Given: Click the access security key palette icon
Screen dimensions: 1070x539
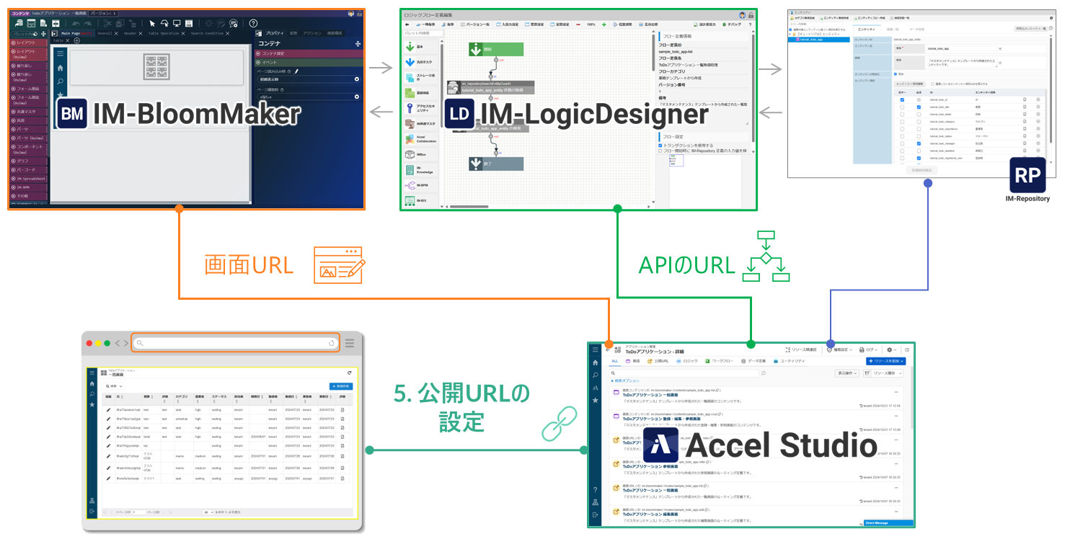Looking at the screenshot, I should tap(410, 108).
